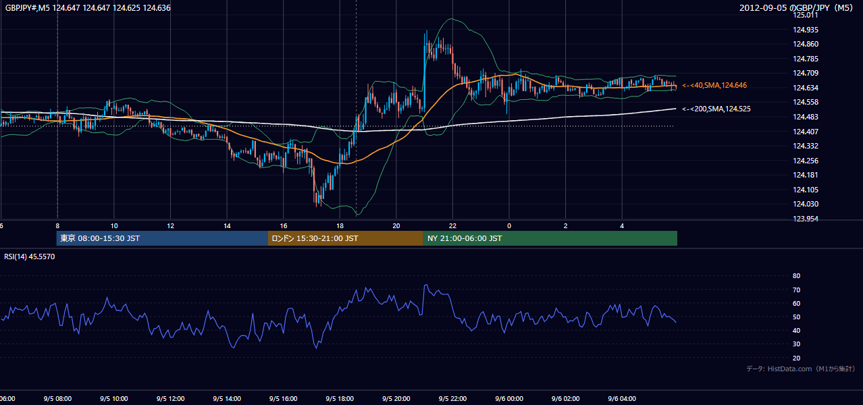The image size is (863, 405).
Task: Click hour mark 4 under price chart
Action: click(x=622, y=225)
